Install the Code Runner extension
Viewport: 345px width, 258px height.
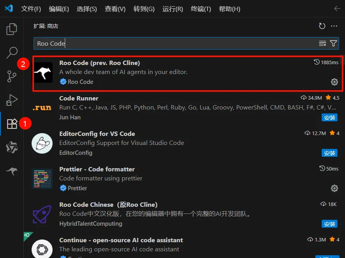(x=329, y=118)
